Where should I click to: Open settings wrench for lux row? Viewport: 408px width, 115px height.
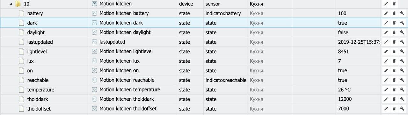(402, 61)
